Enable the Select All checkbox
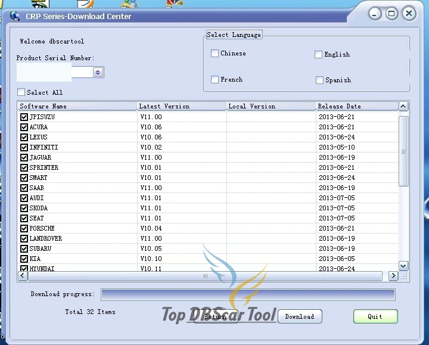This screenshot has height=345, width=429. click(21, 92)
